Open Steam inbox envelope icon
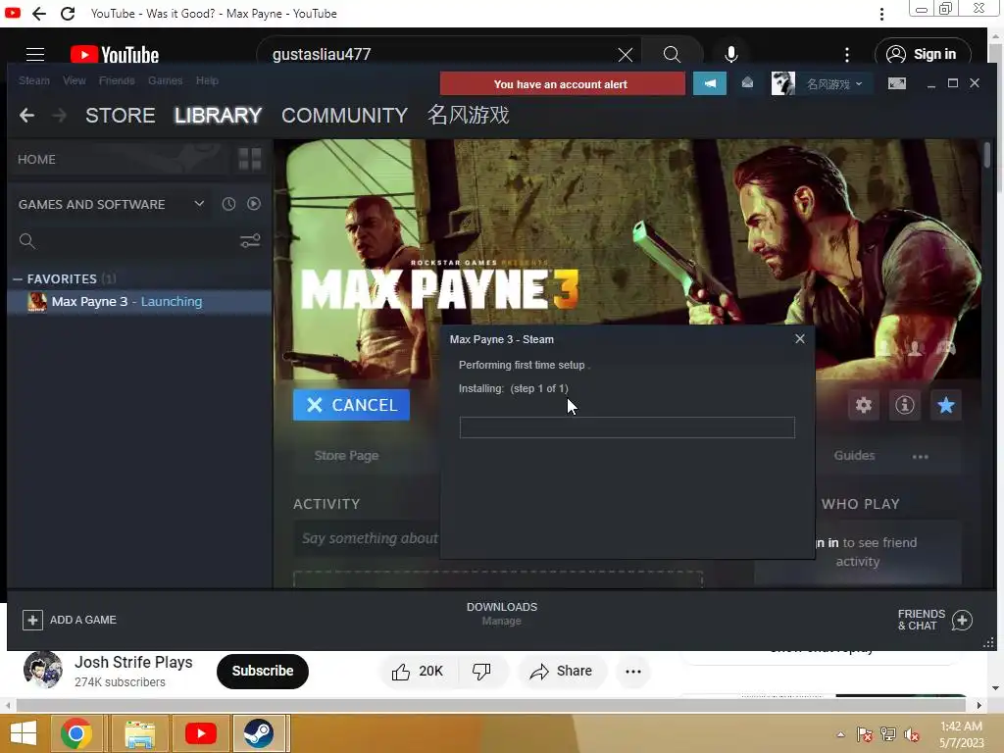This screenshot has height=753, width=1004. tap(747, 83)
